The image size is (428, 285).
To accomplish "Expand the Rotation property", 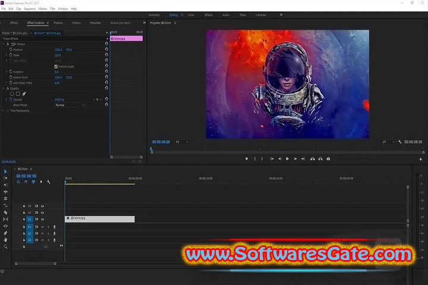I will coord(7,71).
